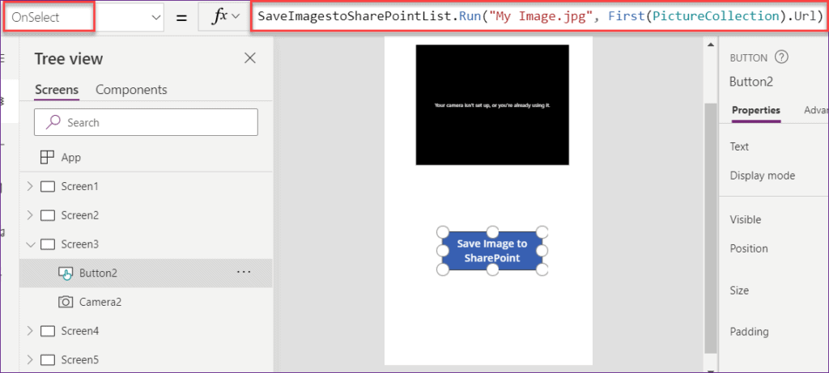This screenshot has height=373, width=829.
Task: Click the Visible property label
Action: 746,220
